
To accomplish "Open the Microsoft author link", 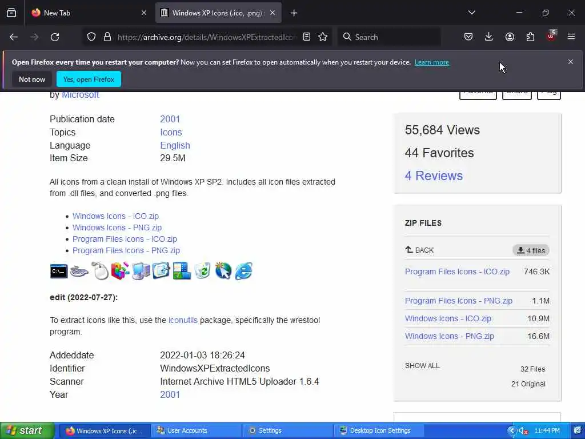I will [x=80, y=95].
